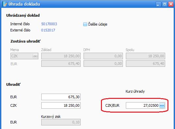The width and height of the screenshot is (175, 129).
Task: Close the Úhrada dokladu window
Action: tap(171, 4)
